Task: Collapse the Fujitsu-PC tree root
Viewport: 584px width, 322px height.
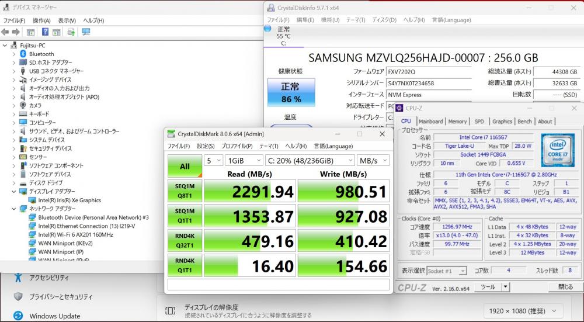Action: (5, 46)
